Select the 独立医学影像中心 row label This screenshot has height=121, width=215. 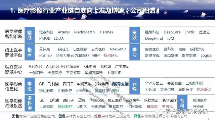(x=14, y=70)
